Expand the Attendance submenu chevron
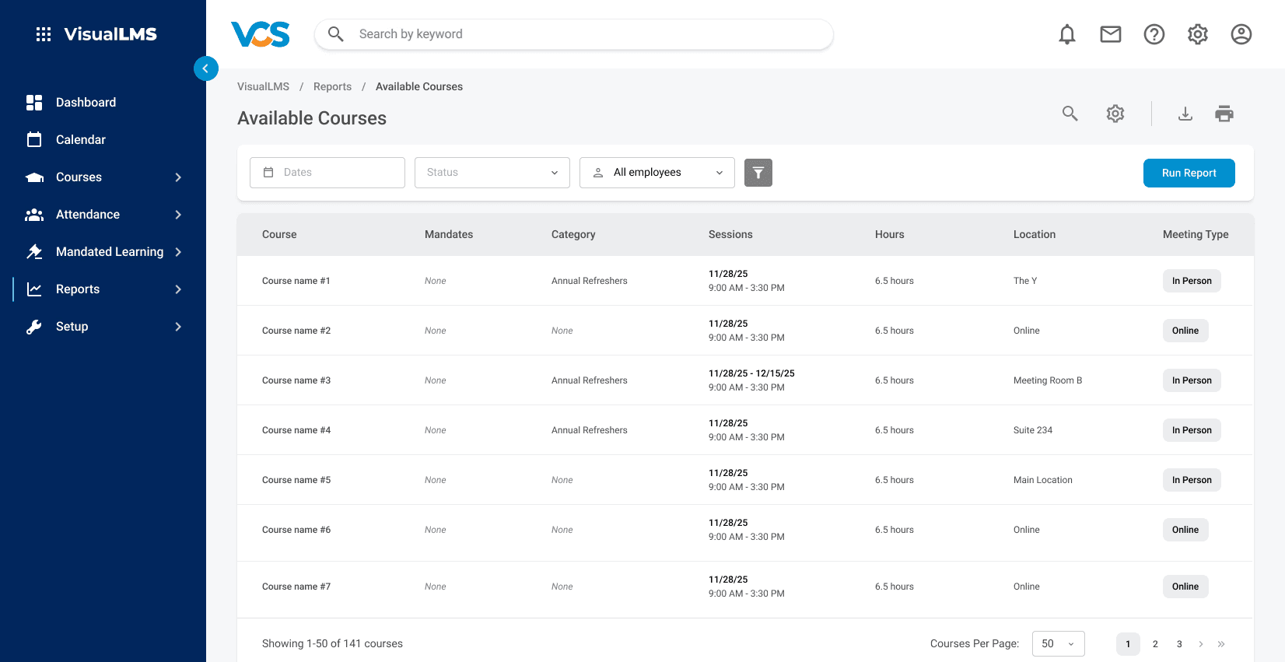This screenshot has width=1285, height=662. click(x=178, y=215)
